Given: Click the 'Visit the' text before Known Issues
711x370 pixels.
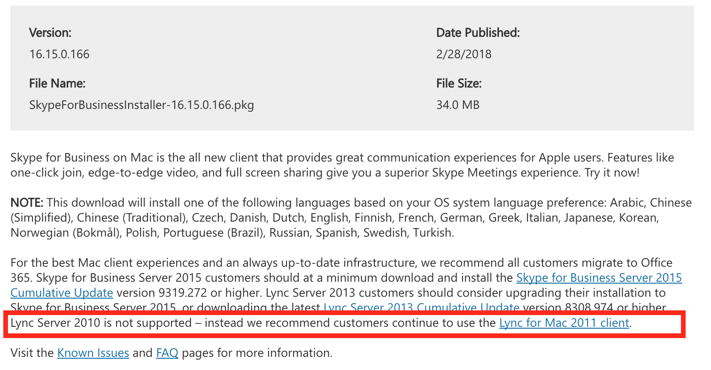Looking at the screenshot, I should tap(32, 353).
